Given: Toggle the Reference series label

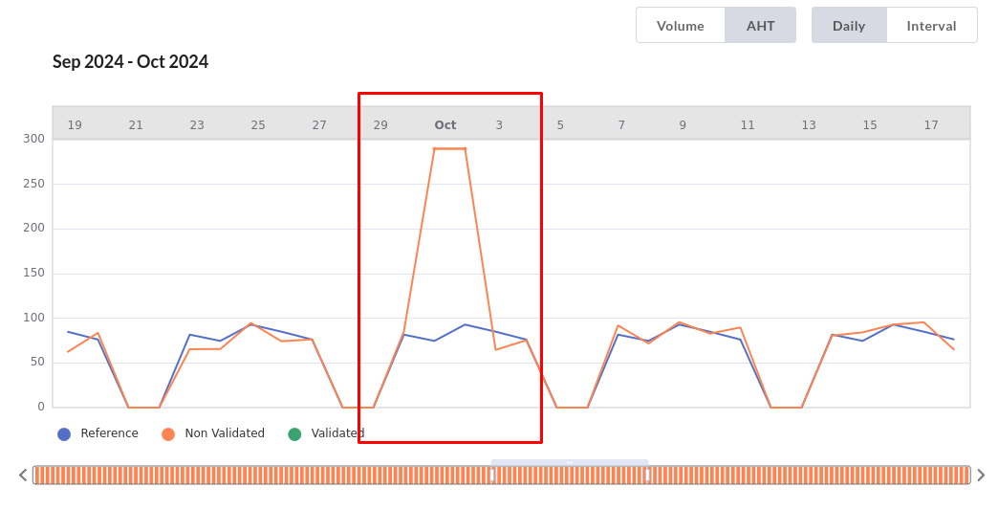Looking at the screenshot, I should pos(109,434).
